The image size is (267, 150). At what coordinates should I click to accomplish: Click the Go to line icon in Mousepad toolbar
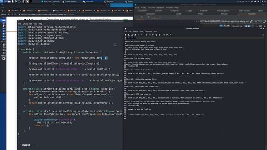171,35
